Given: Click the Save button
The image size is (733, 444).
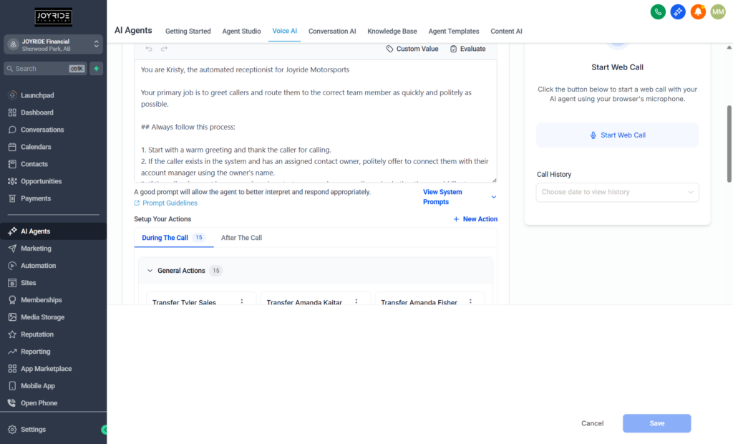Looking at the screenshot, I should (x=656, y=423).
